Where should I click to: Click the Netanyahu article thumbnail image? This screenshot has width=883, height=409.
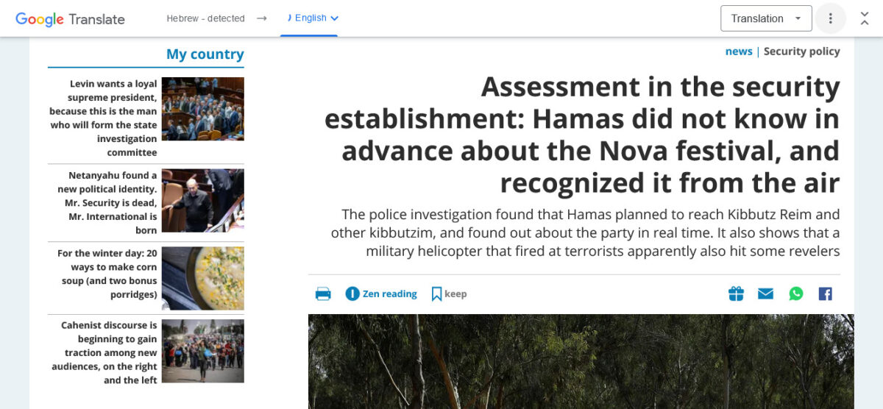click(x=202, y=201)
